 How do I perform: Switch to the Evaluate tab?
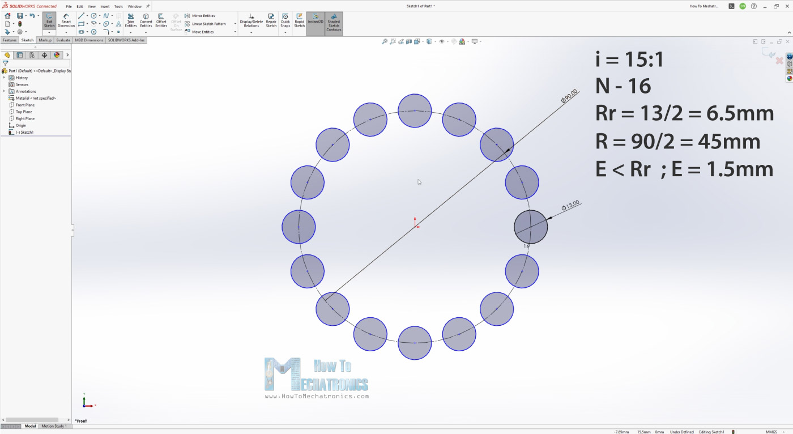63,40
